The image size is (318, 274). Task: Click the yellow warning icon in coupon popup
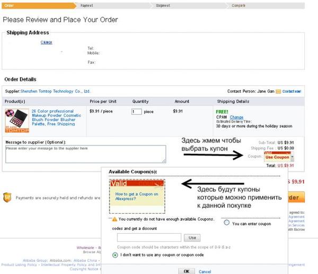click(x=114, y=218)
